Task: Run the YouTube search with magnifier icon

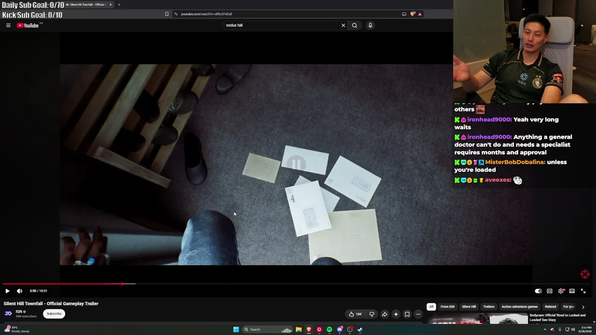Action: click(x=354, y=25)
